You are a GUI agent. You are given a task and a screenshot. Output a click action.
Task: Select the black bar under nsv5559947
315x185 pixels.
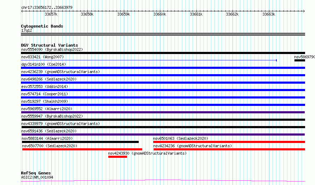click(x=163, y=120)
